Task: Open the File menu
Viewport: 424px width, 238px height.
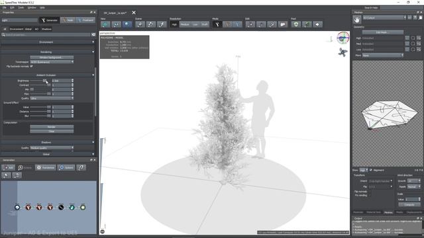Action: [5, 7]
